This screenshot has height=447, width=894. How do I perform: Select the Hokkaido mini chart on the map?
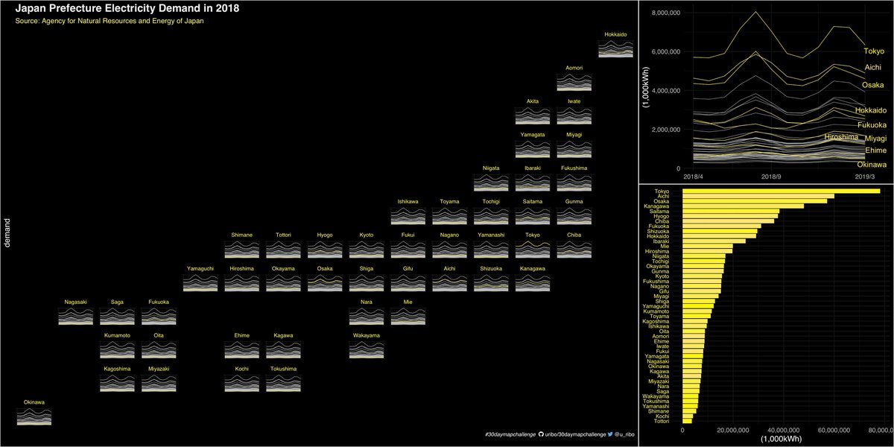click(x=615, y=48)
